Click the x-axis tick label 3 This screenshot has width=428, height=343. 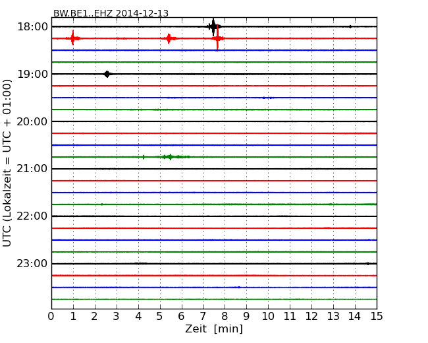click(117, 317)
